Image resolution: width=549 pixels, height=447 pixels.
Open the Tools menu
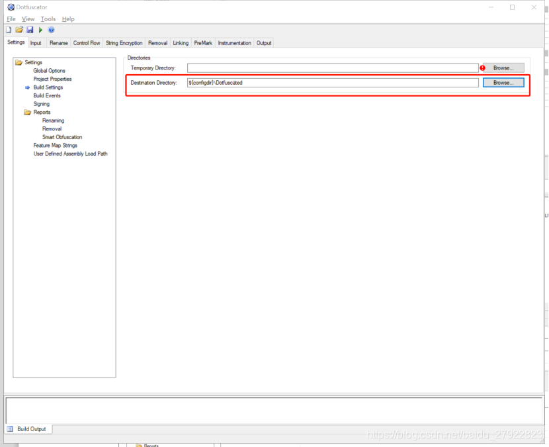click(x=48, y=19)
